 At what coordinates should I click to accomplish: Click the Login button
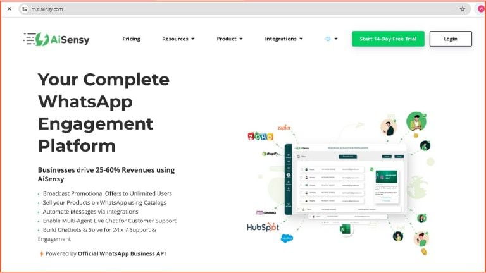coord(451,39)
